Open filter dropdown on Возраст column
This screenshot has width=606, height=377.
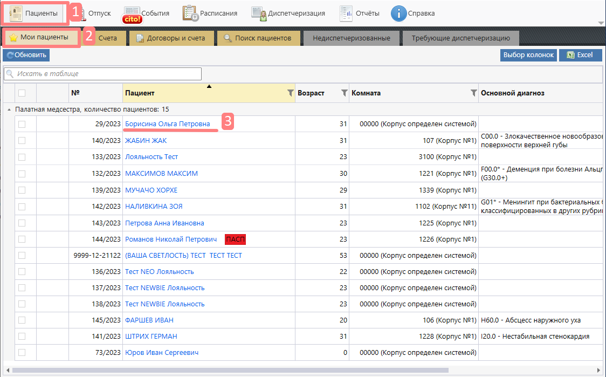345,93
